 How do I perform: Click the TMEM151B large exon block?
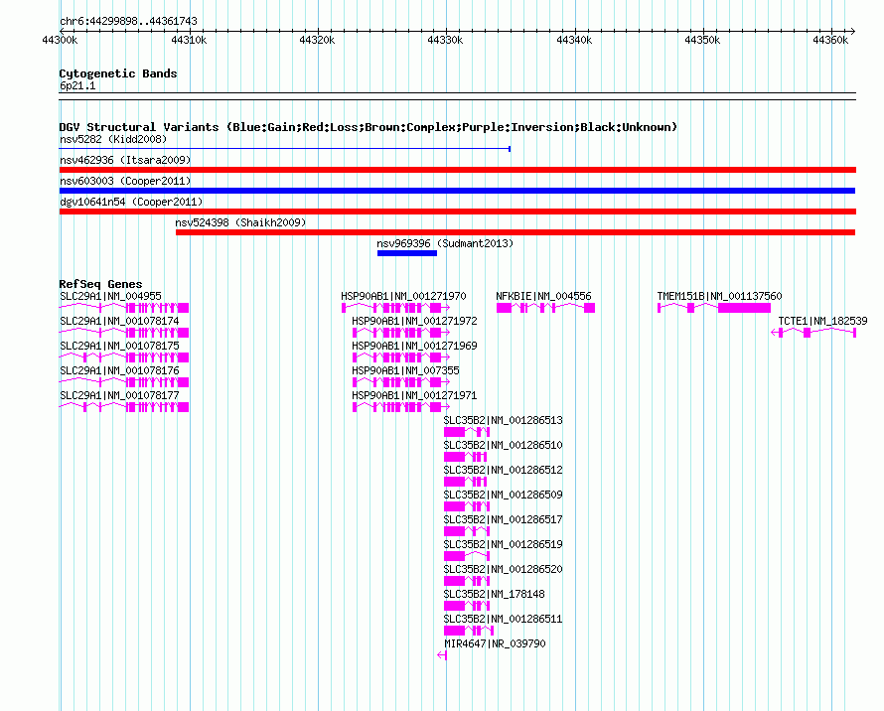(x=744, y=308)
